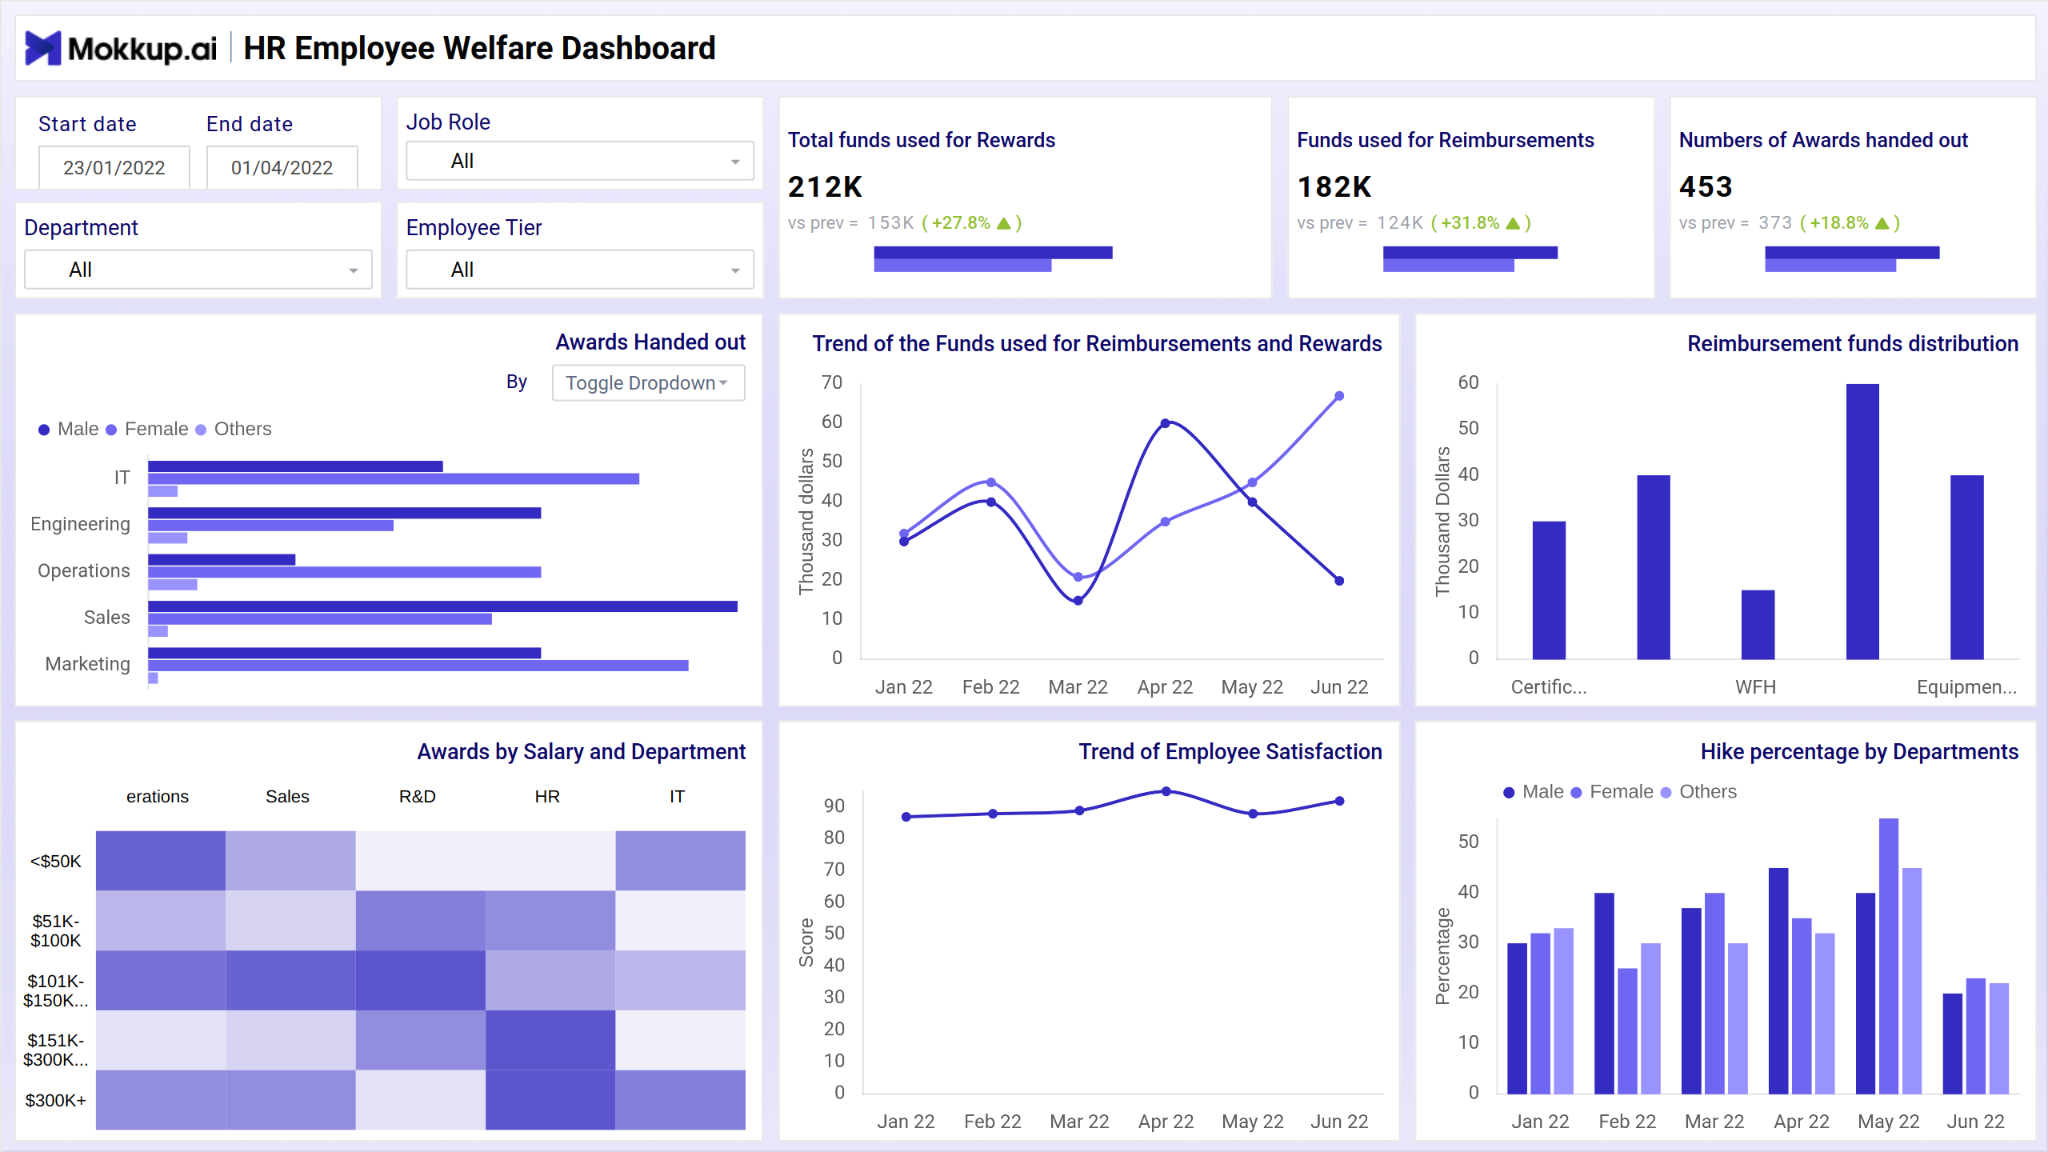The image size is (2048, 1152).
Task: Select heatmap cell <$50K under Sales
Action: [290, 861]
